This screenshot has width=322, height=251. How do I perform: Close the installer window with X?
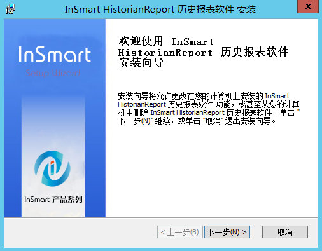(x=308, y=6)
